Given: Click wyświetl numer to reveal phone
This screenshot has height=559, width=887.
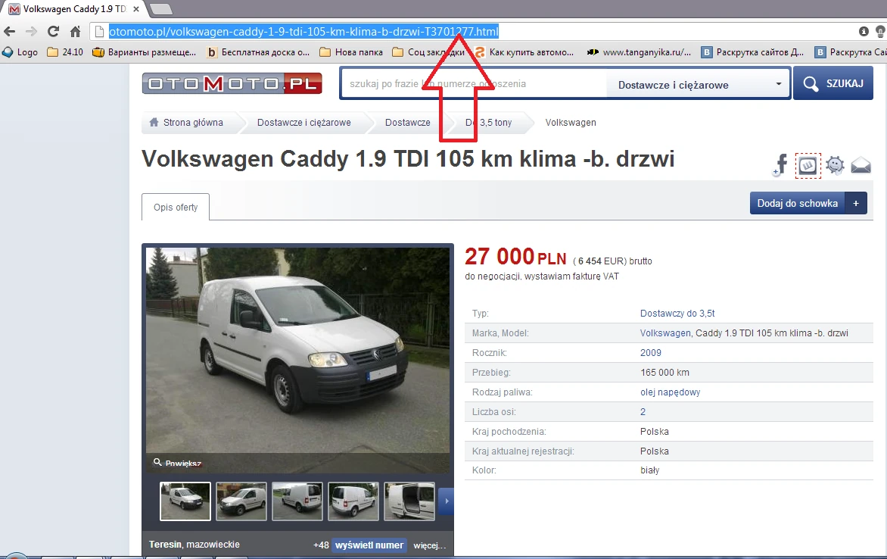Looking at the screenshot, I should [x=369, y=545].
